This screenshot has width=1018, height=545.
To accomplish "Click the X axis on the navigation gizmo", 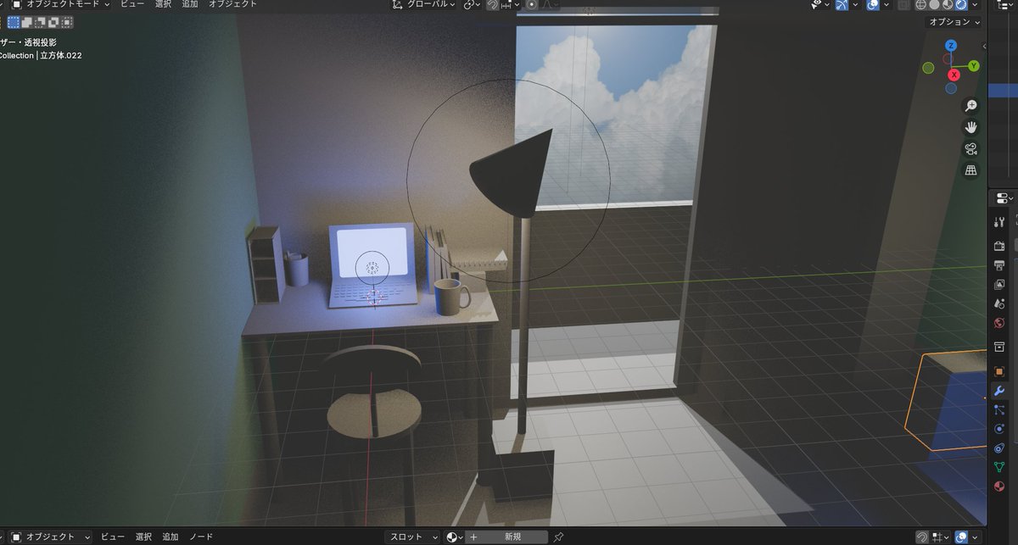I will click(x=953, y=75).
